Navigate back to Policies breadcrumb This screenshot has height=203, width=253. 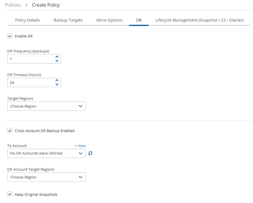[13, 5]
